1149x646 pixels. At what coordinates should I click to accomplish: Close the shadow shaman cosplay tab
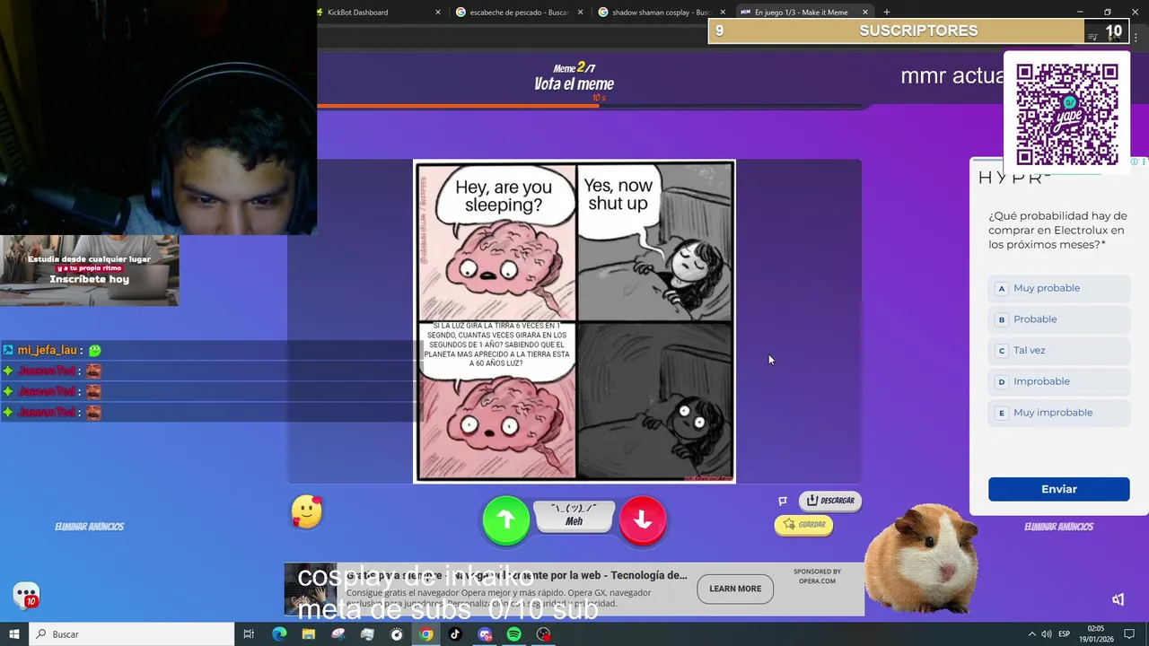click(x=724, y=12)
